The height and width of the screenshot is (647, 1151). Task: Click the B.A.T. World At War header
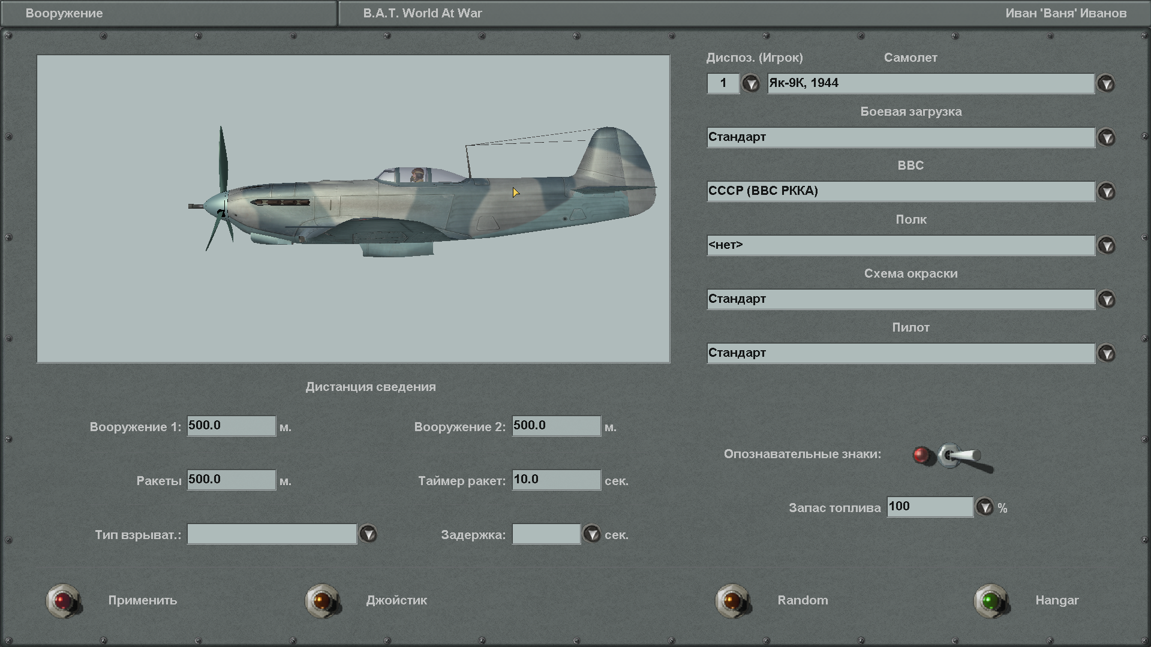[x=422, y=13]
